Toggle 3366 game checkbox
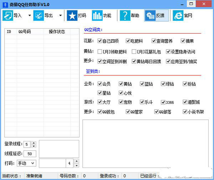The image size is (214, 180). click(163, 102)
